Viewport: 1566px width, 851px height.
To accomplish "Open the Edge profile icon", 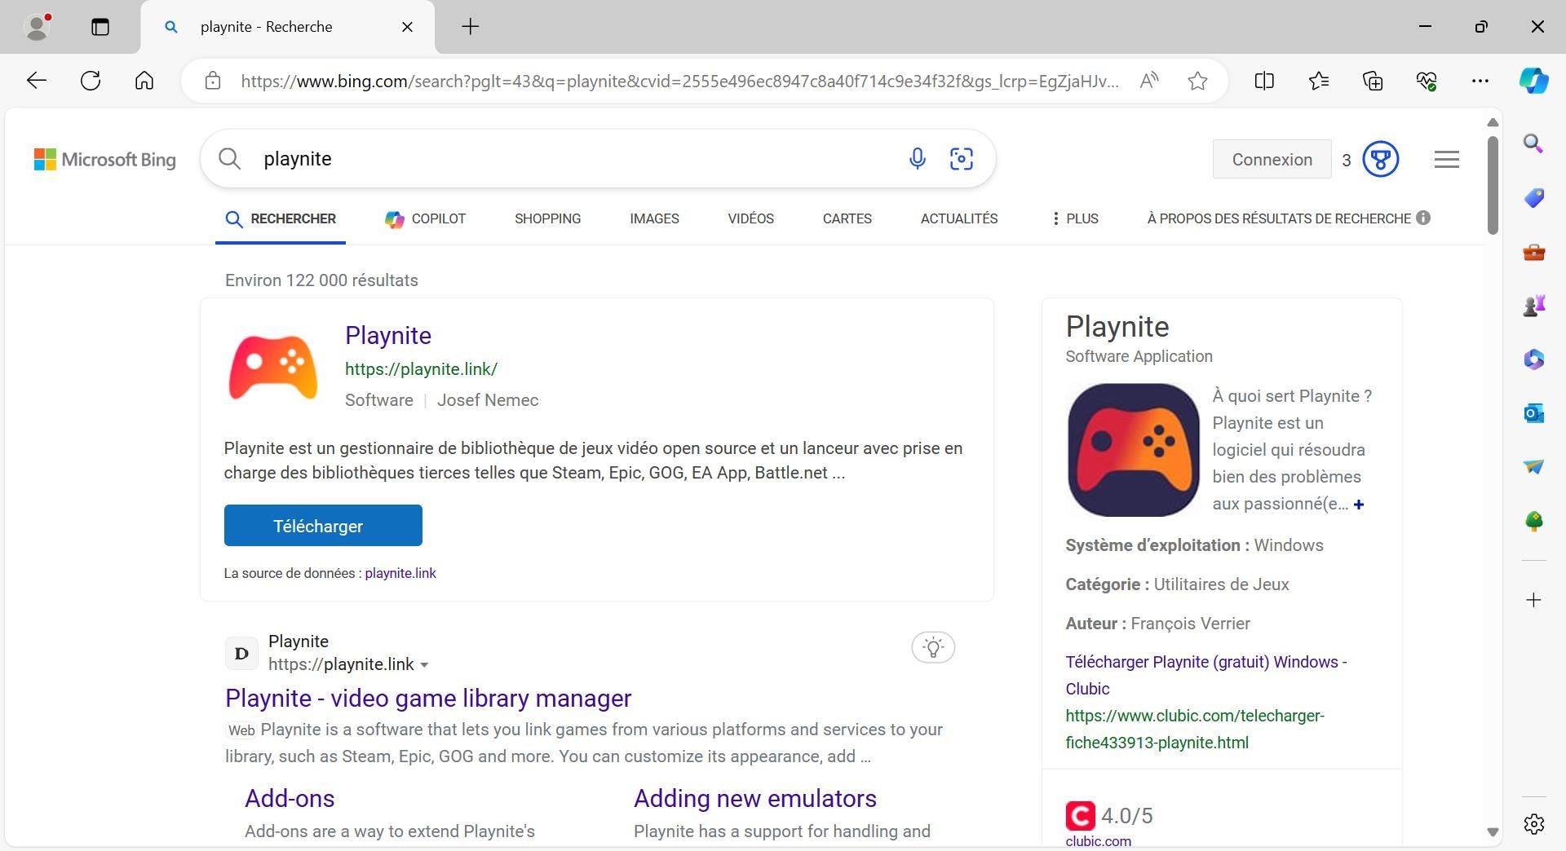I will coord(38,27).
